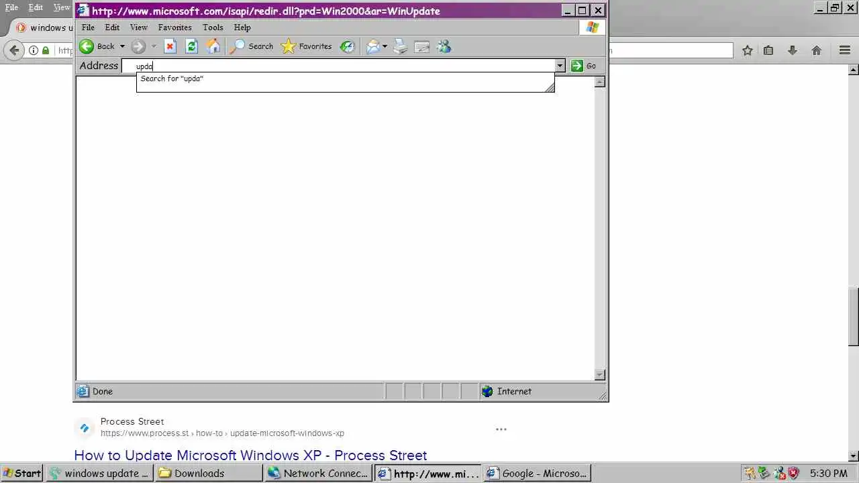Expand the Mail button dropdown arrow
This screenshot has height=483, width=859.
[x=385, y=46]
